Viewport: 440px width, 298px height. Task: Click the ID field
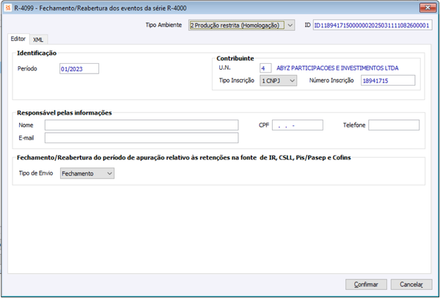(373, 25)
